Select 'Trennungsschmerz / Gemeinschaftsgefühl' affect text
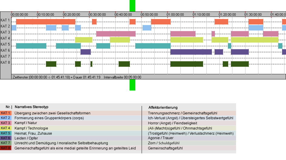The image size is (286, 160). tap(182, 113)
